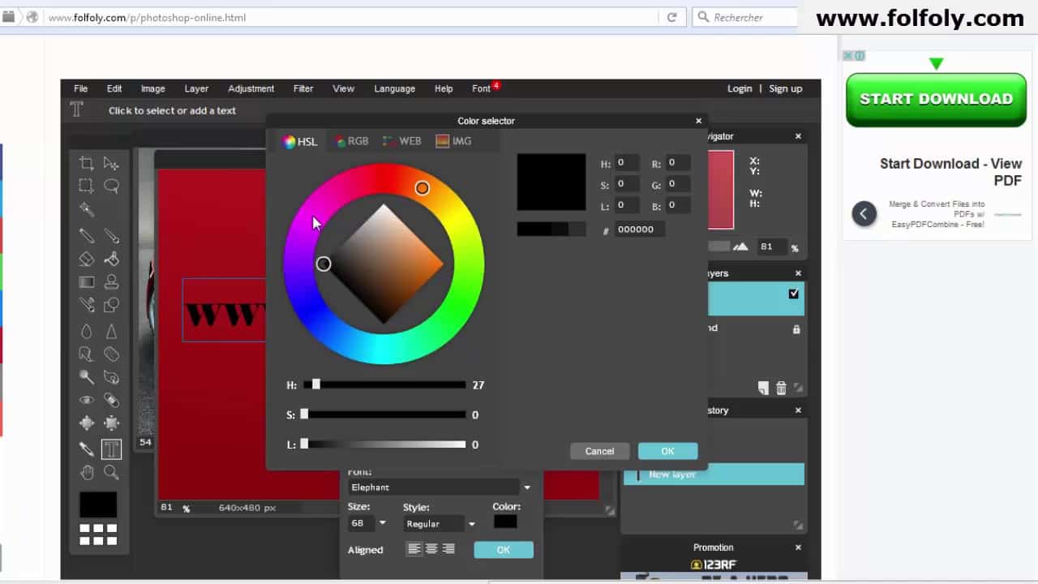Close the Color selector dialog
Viewport: 1038px width, 584px height.
[698, 121]
